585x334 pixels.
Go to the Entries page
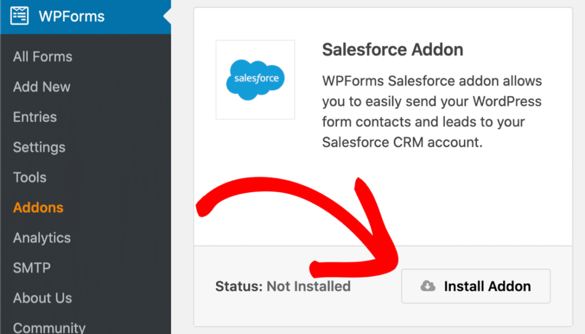(35, 117)
